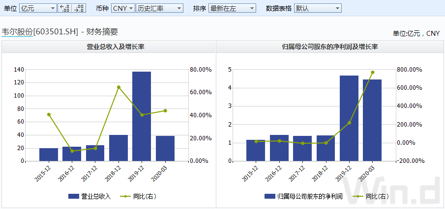Open the 最新在左 sort order dropdown
Image resolution: width=445 pixels, height=209 pixels.
click(232, 8)
